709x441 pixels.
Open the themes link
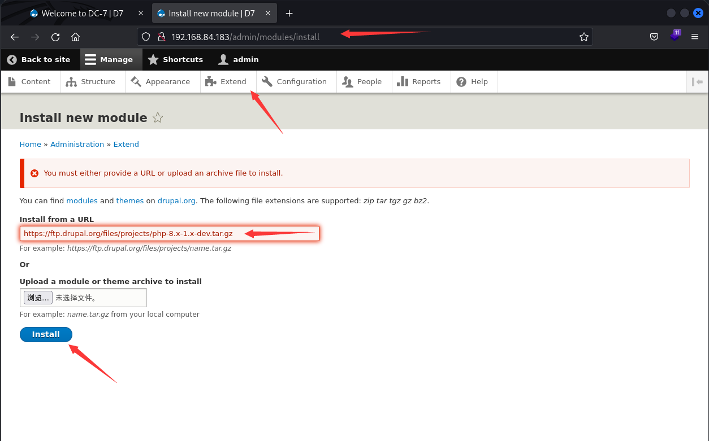130,200
